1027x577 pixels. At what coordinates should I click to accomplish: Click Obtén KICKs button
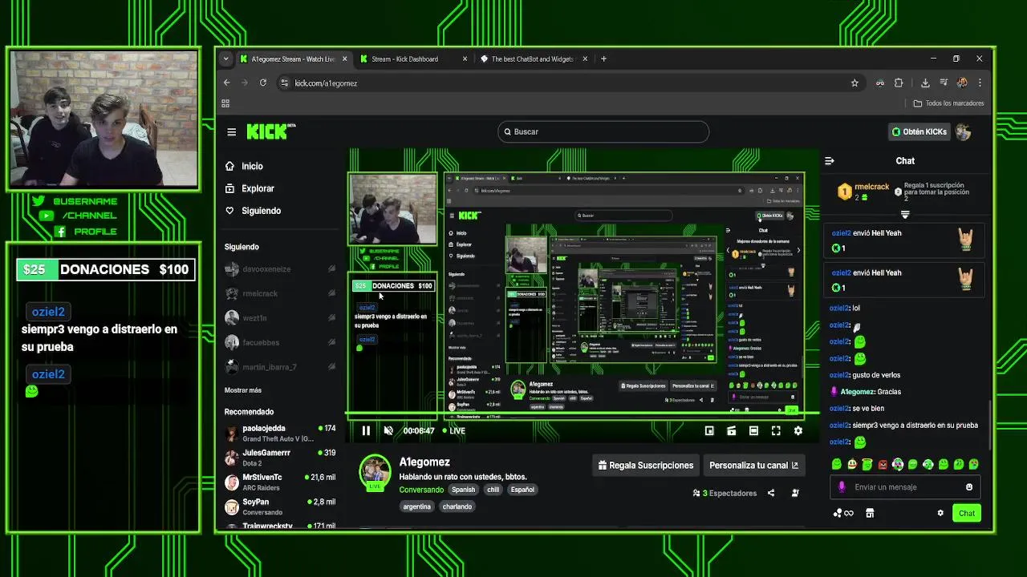(919, 131)
